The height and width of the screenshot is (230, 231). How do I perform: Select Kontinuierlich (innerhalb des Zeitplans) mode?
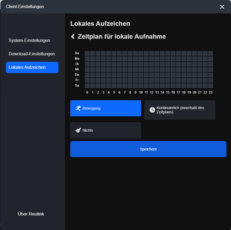click(x=179, y=110)
